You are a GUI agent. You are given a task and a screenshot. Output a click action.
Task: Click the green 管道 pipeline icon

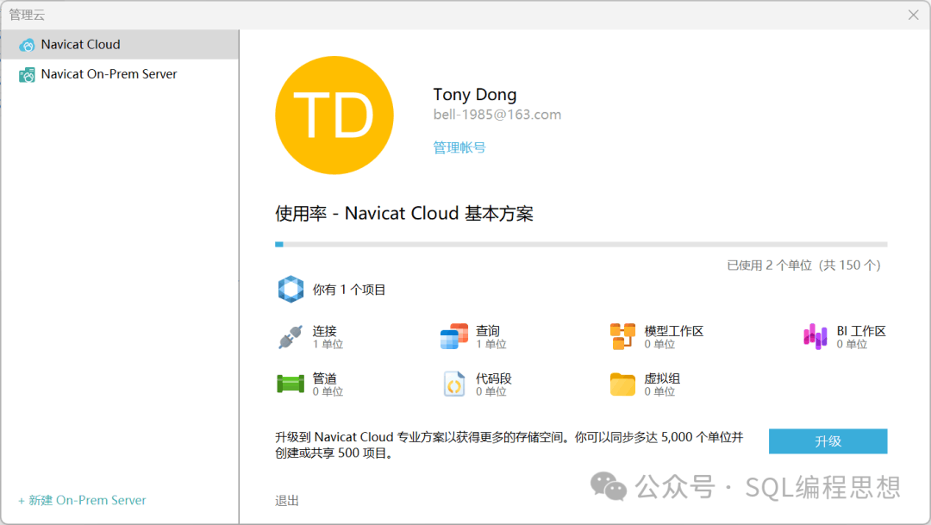click(291, 384)
